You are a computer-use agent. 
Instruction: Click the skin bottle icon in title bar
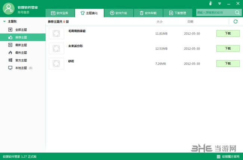[x=210, y=3]
